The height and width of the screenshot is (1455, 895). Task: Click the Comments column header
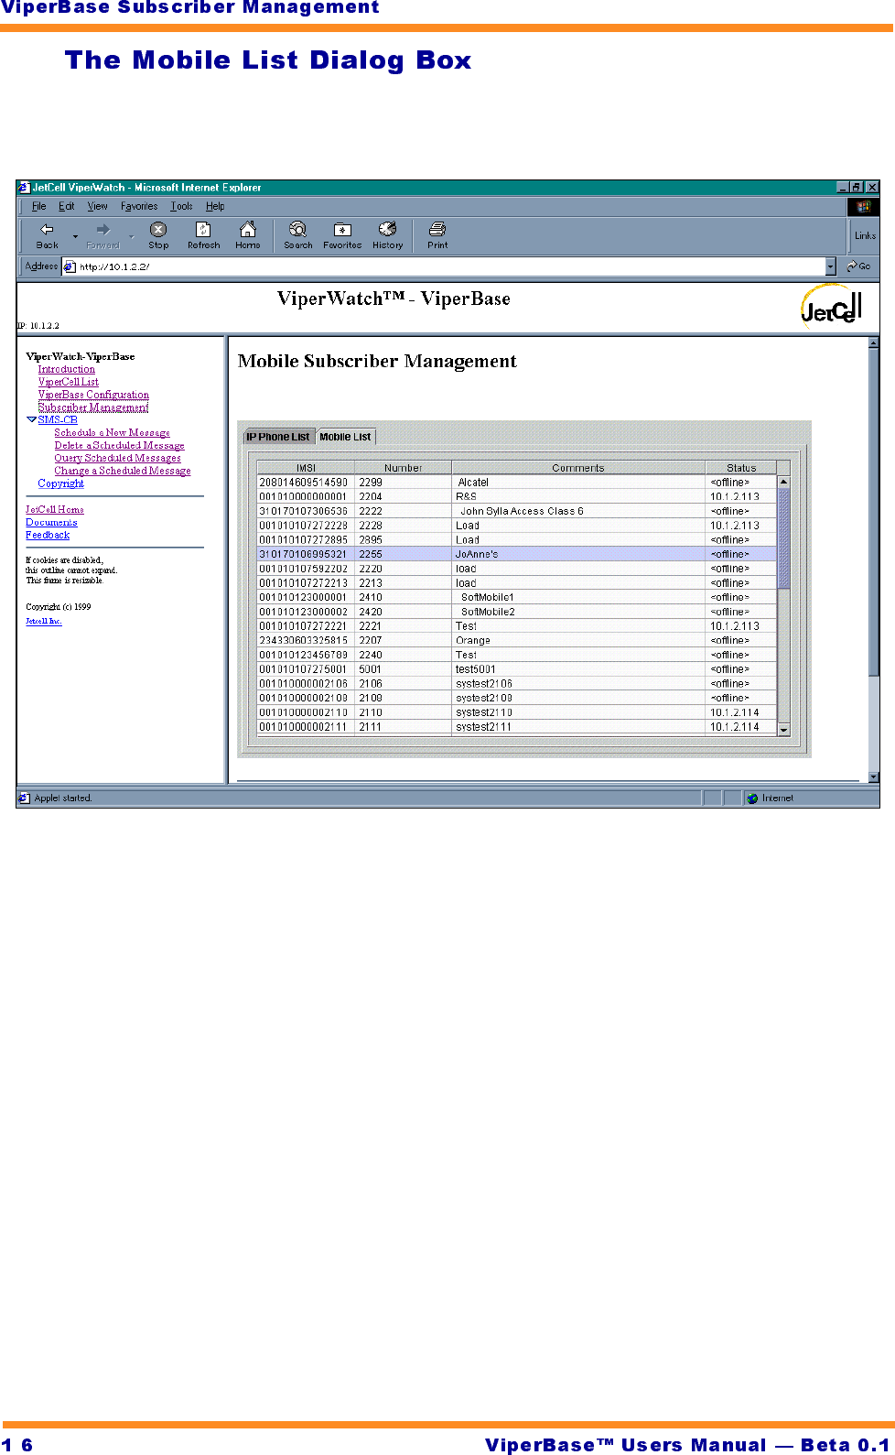tap(577, 468)
